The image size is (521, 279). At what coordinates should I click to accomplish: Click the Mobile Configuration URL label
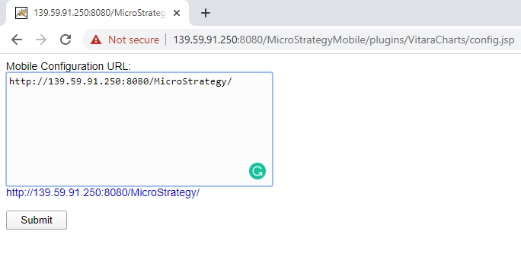(69, 66)
